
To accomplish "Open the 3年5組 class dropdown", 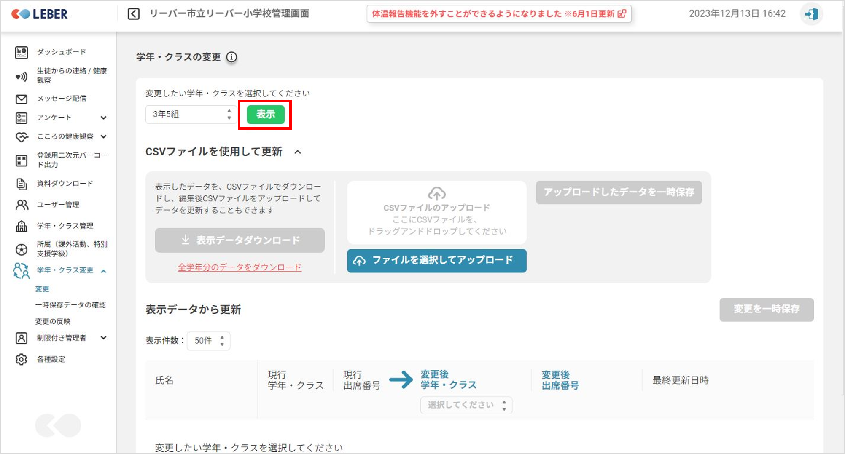I will tap(191, 115).
